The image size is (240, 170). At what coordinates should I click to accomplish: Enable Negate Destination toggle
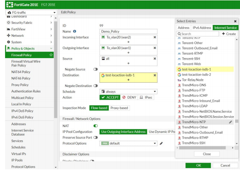96,86
